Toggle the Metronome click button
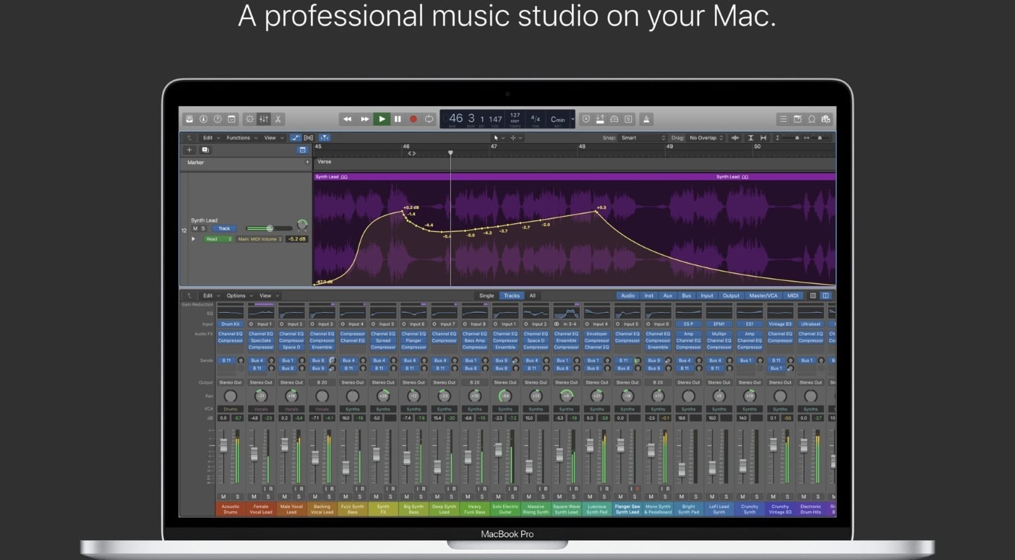Image resolution: width=1015 pixels, height=560 pixels. click(647, 119)
